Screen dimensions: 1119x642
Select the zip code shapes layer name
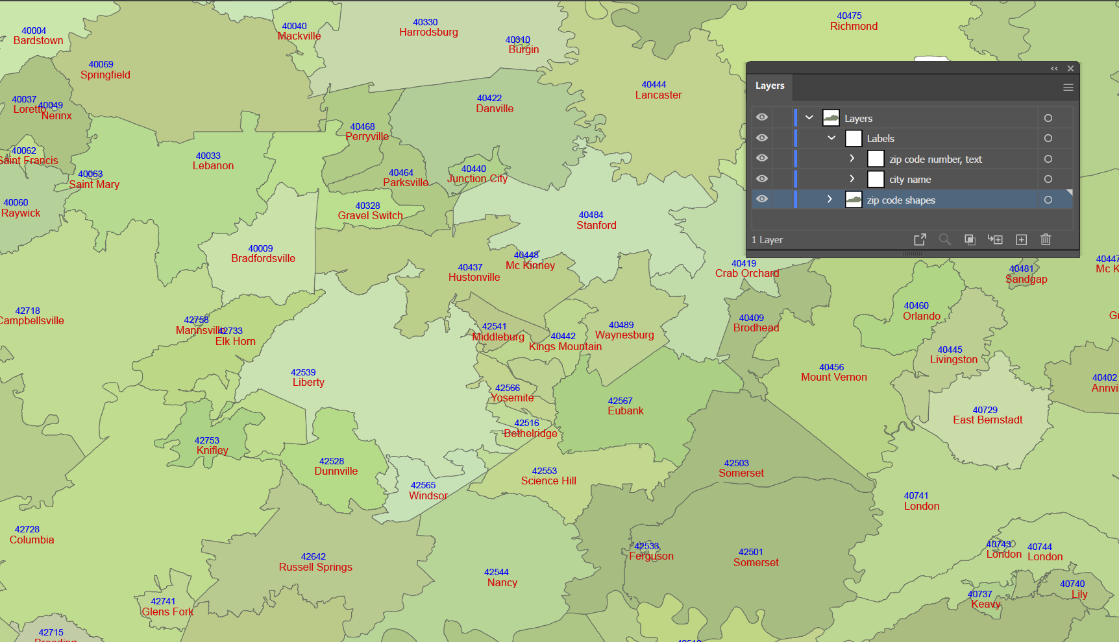point(901,200)
